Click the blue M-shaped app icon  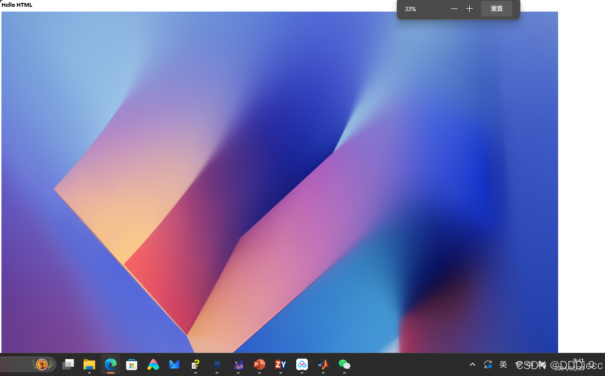[174, 364]
